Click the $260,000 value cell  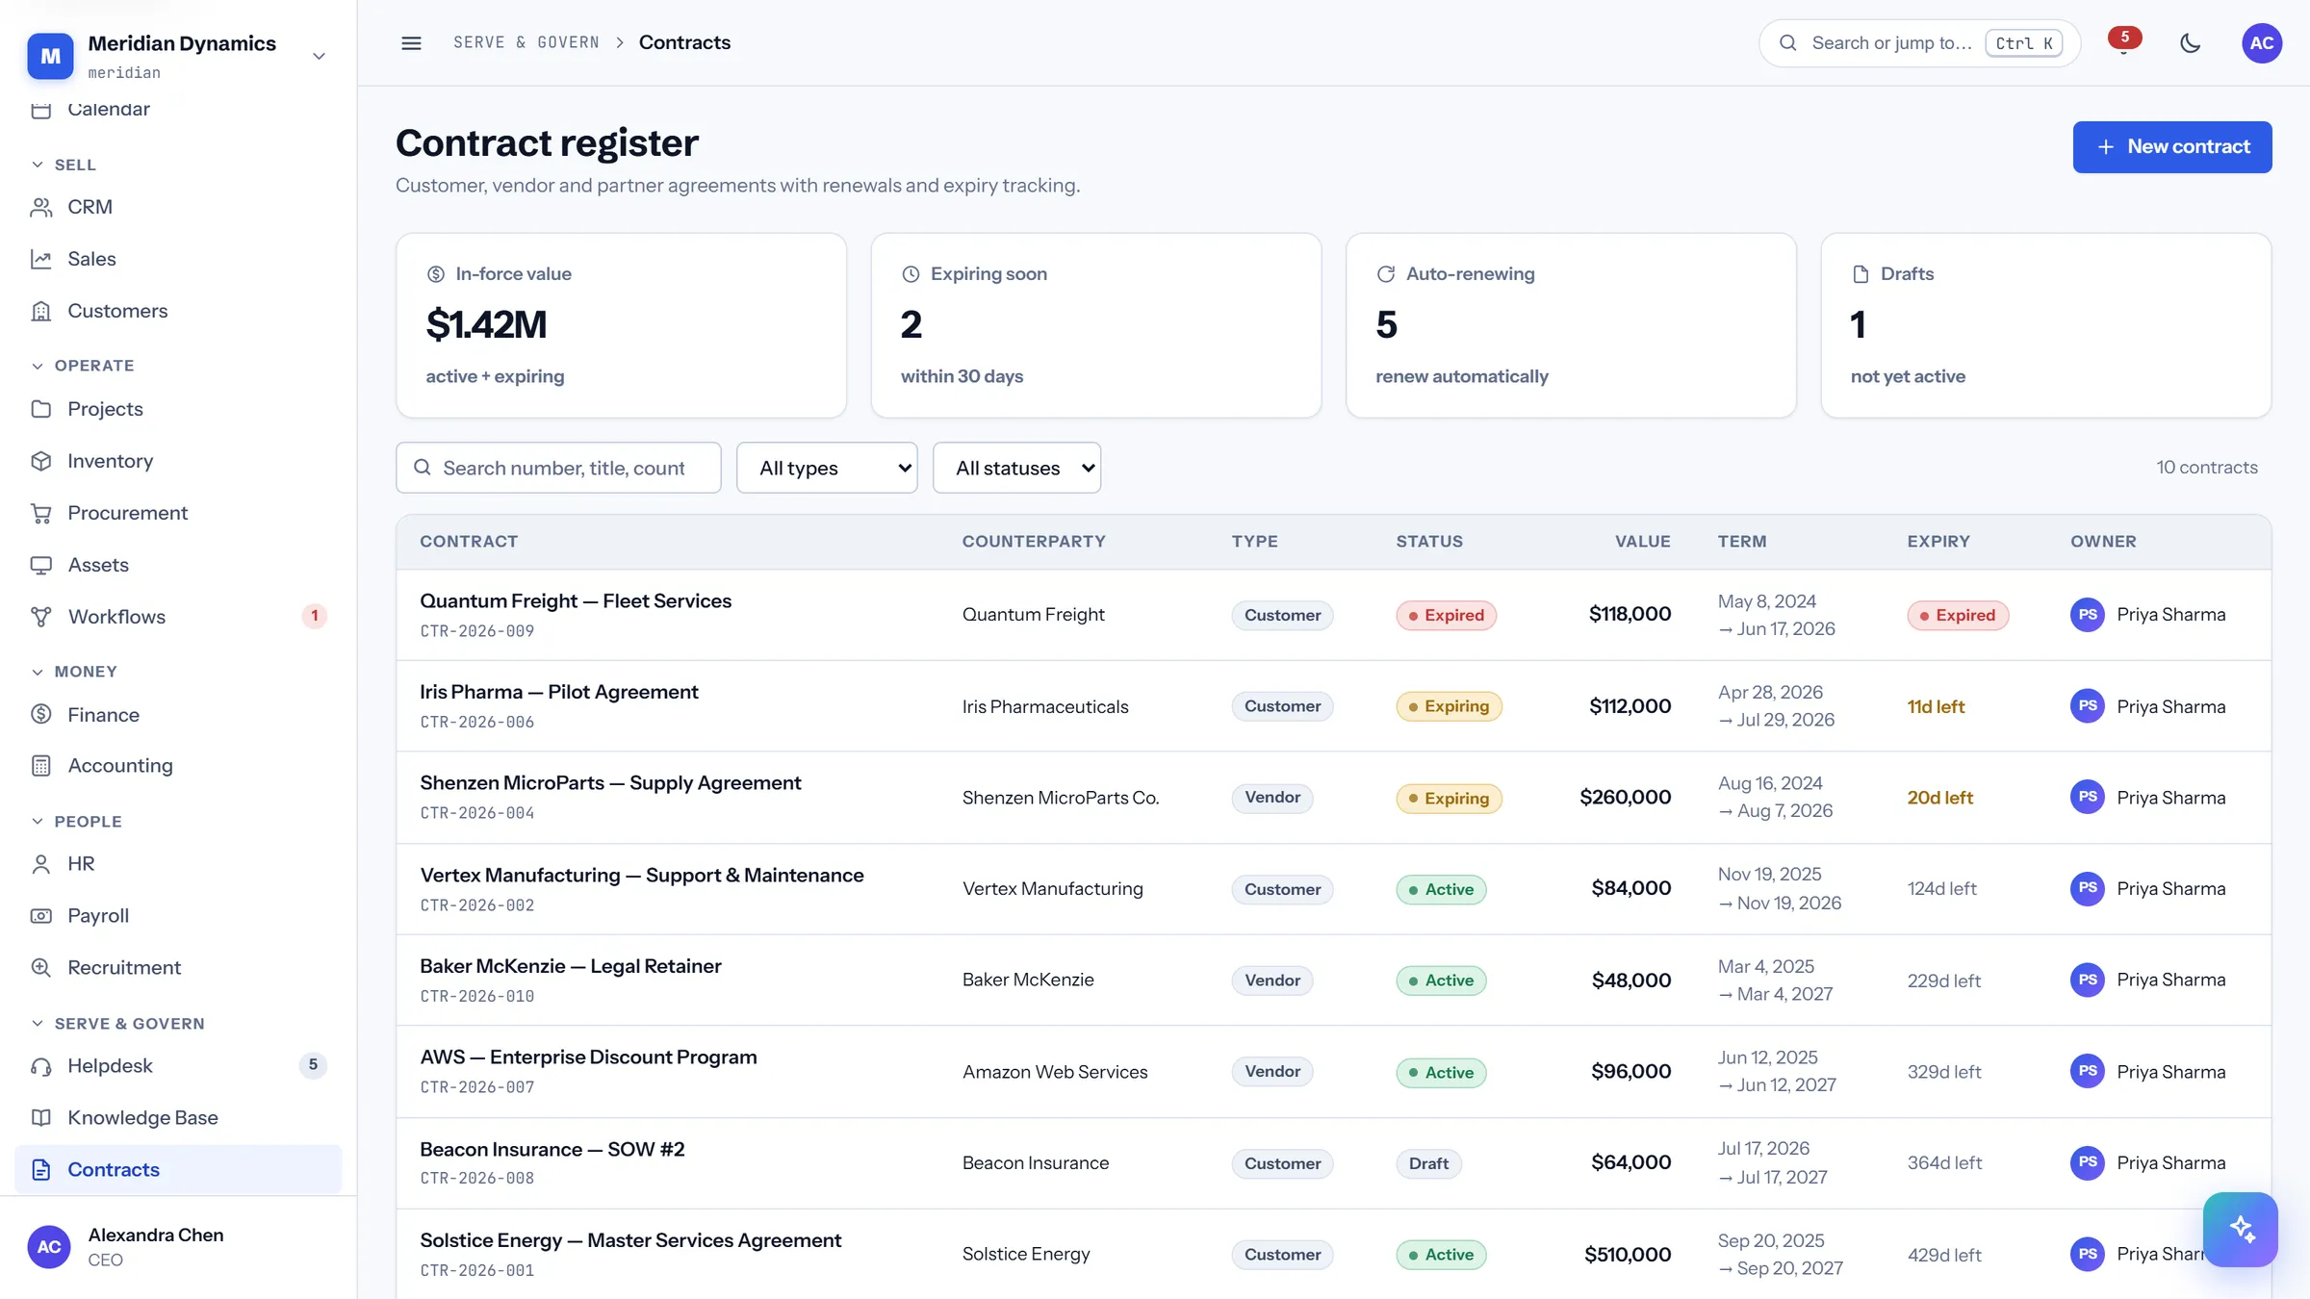coord(1625,798)
